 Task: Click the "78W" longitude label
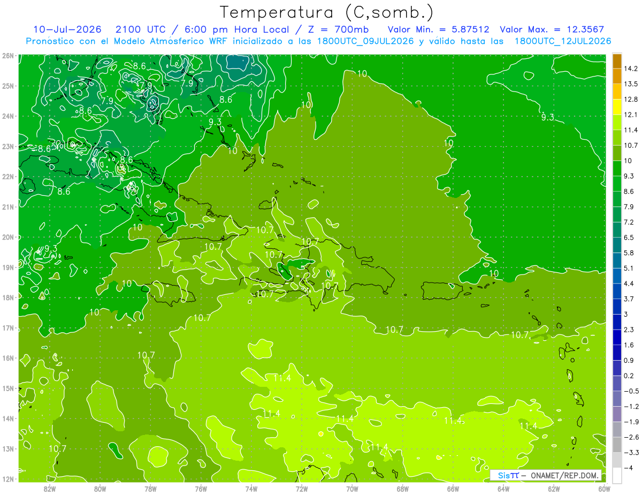[x=150, y=489]
